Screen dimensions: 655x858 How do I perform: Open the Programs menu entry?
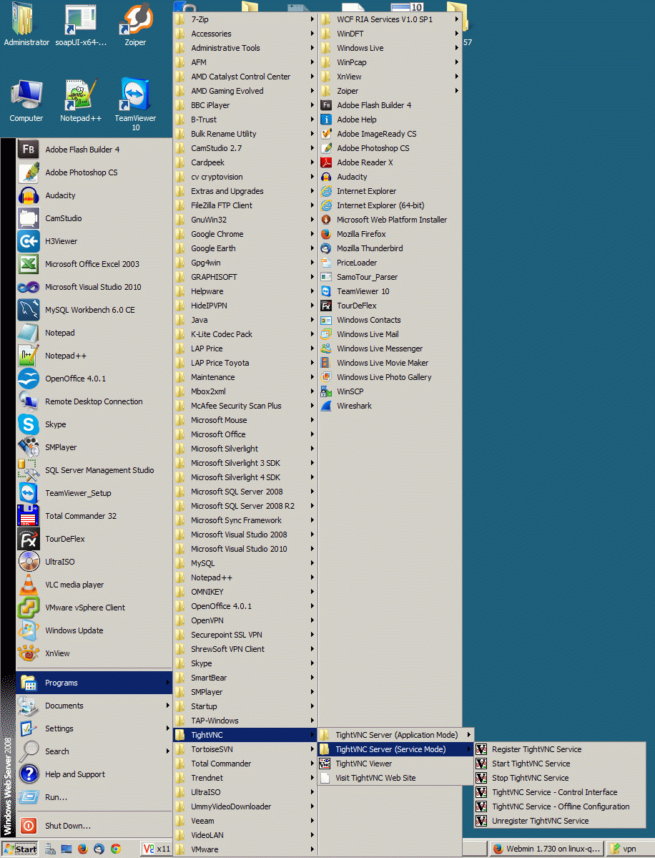(94, 683)
